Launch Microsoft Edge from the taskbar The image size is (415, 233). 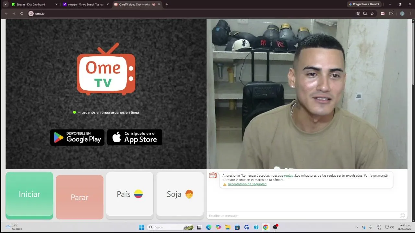pyautogui.click(x=208, y=227)
